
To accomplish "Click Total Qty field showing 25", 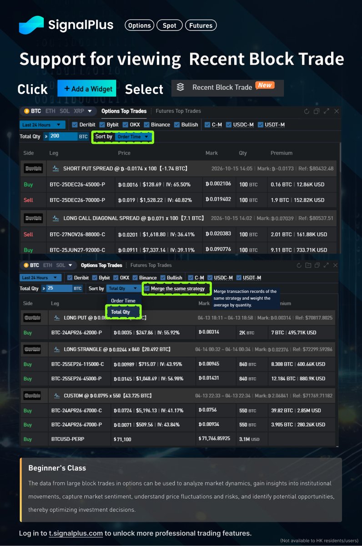I will pyautogui.click(x=59, y=288).
